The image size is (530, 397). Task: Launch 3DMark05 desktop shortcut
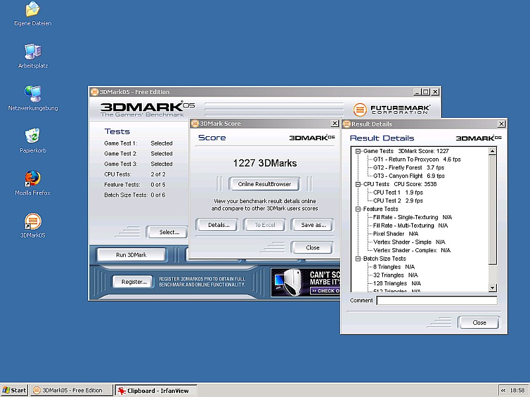click(32, 226)
